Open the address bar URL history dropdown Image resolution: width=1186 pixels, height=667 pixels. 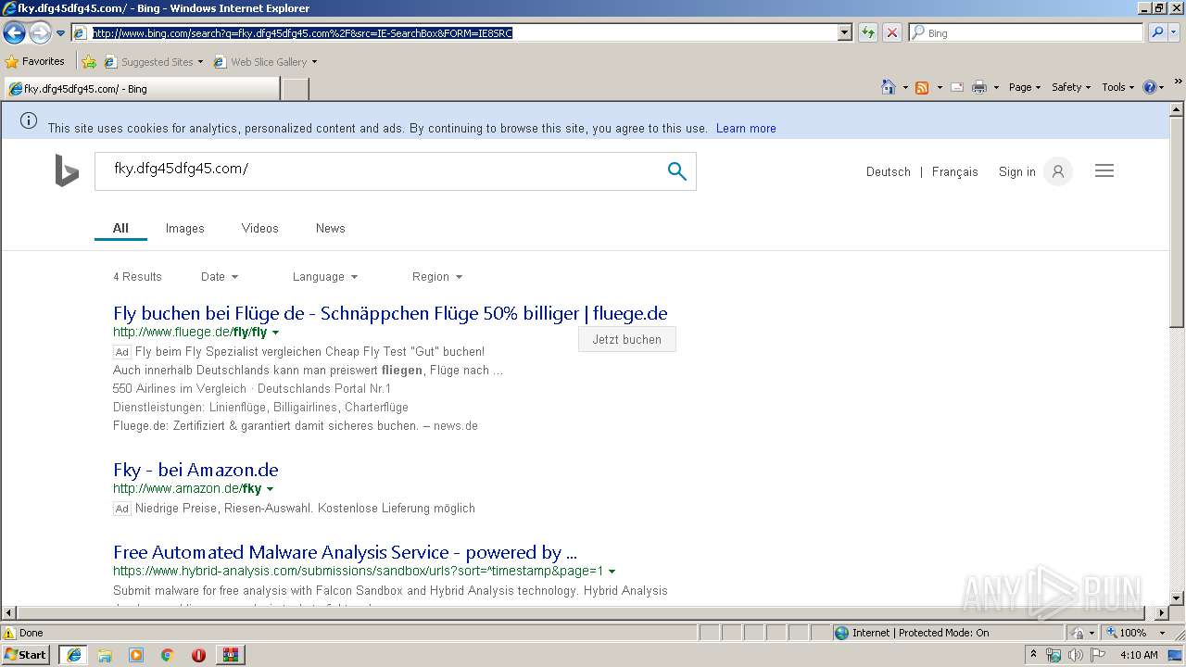[x=844, y=32]
